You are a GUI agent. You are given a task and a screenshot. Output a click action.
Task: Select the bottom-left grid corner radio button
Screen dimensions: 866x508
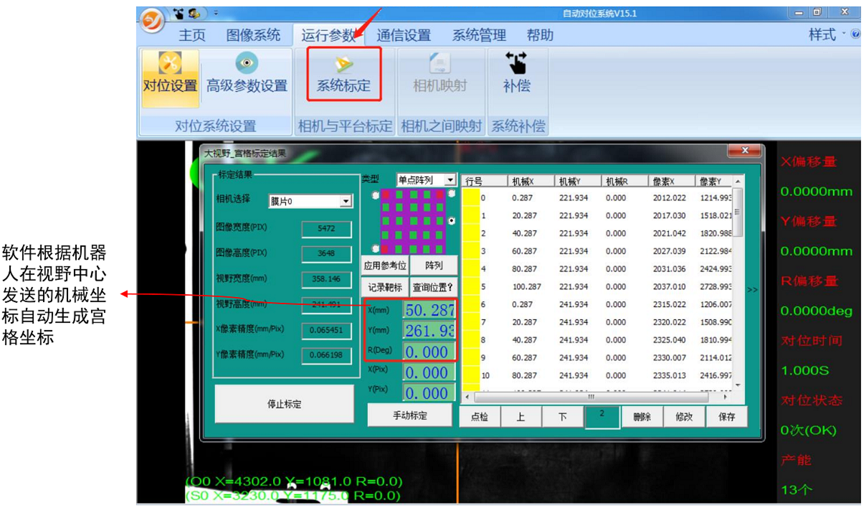376,250
